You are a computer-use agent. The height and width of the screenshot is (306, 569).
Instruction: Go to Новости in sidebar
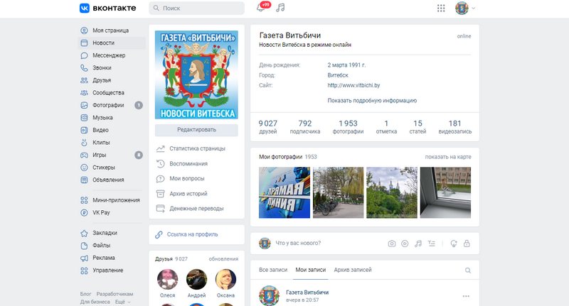[112, 43]
